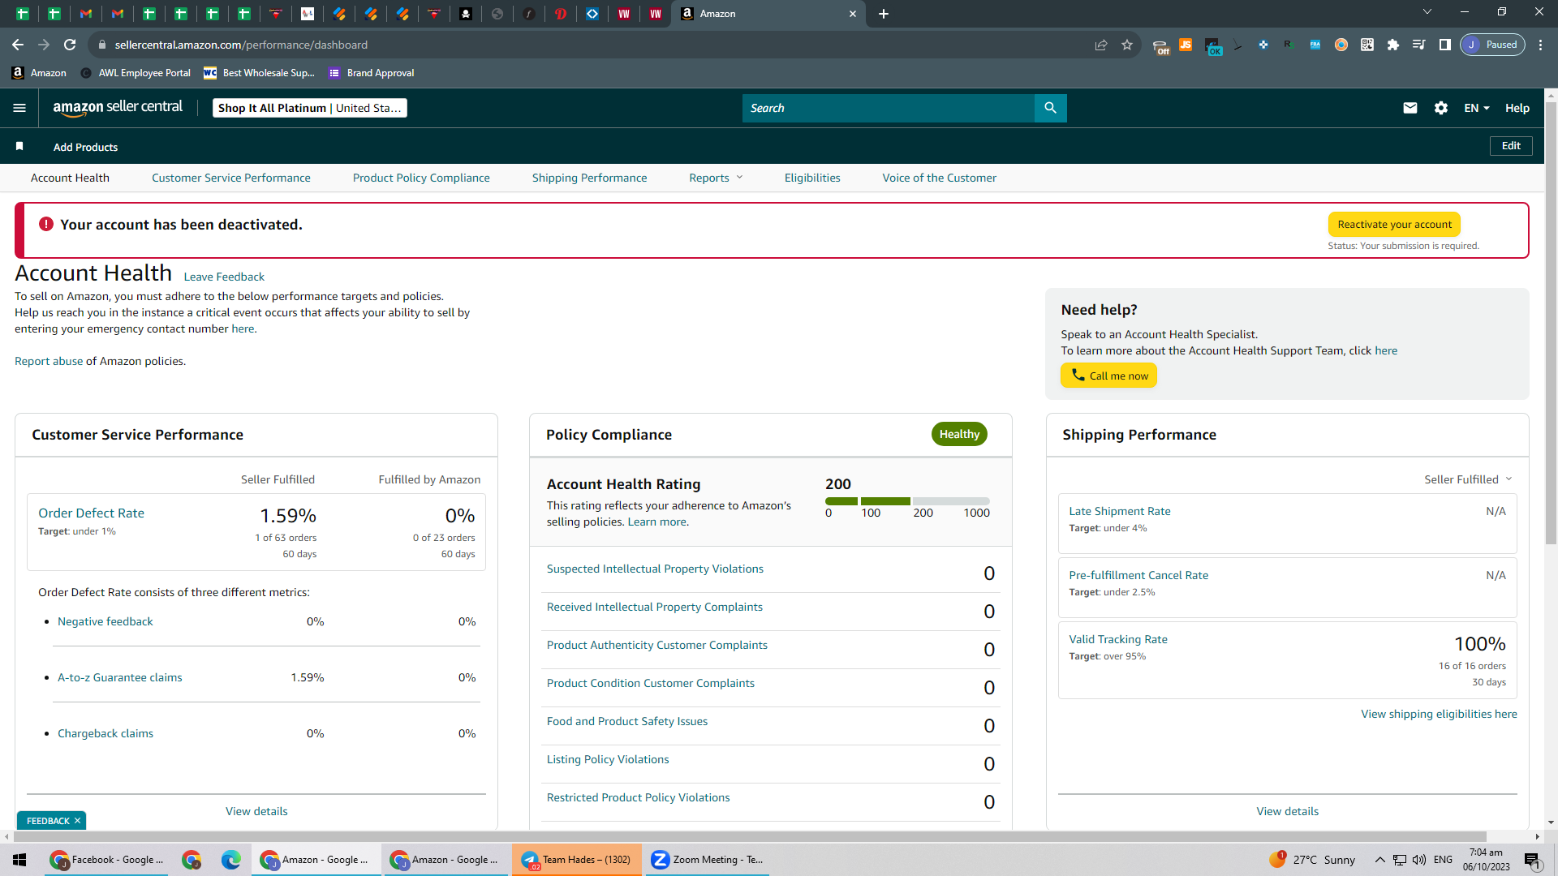Screen dimensions: 1558x876
Task: Click into the Search input field
Action: click(x=888, y=108)
